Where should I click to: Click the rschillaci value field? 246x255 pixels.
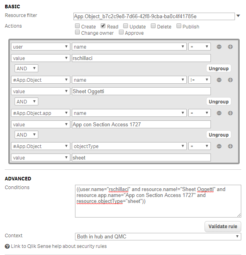point(141,58)
